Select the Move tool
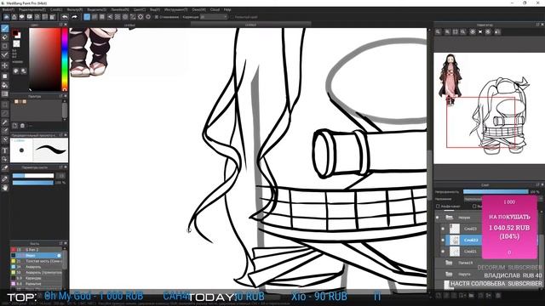This screenshot has width=545, height=306. pos(4,65)
